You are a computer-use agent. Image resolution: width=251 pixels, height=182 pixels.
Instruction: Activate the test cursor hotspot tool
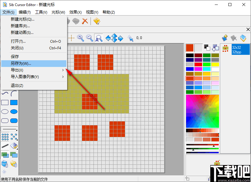(x=130, y=38)
